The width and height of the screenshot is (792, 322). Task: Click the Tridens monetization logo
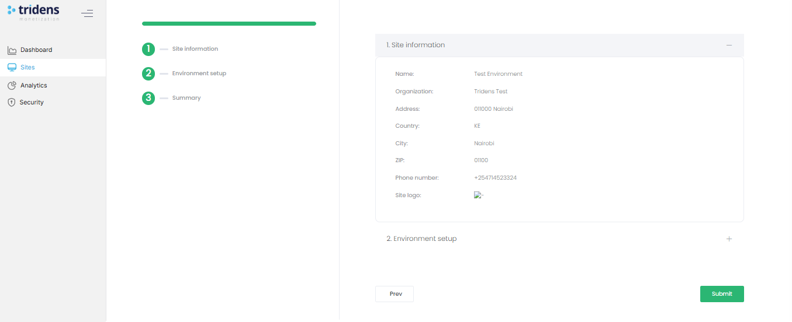[33, 12]
